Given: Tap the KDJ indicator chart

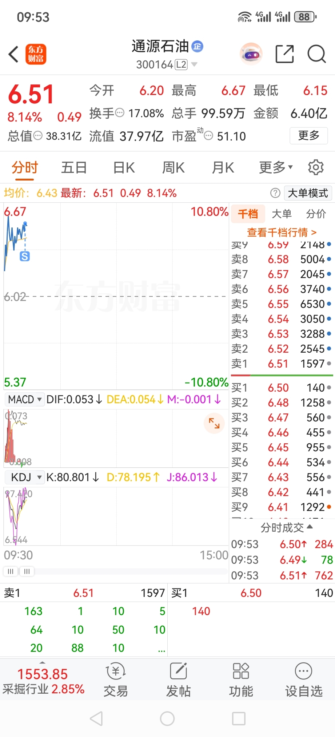Looking at the screenshot, I should pos(116,516).
